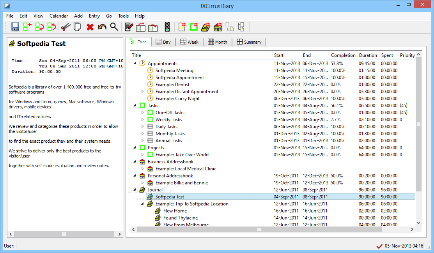Click the Appointments clock icon

coord(142,63)
